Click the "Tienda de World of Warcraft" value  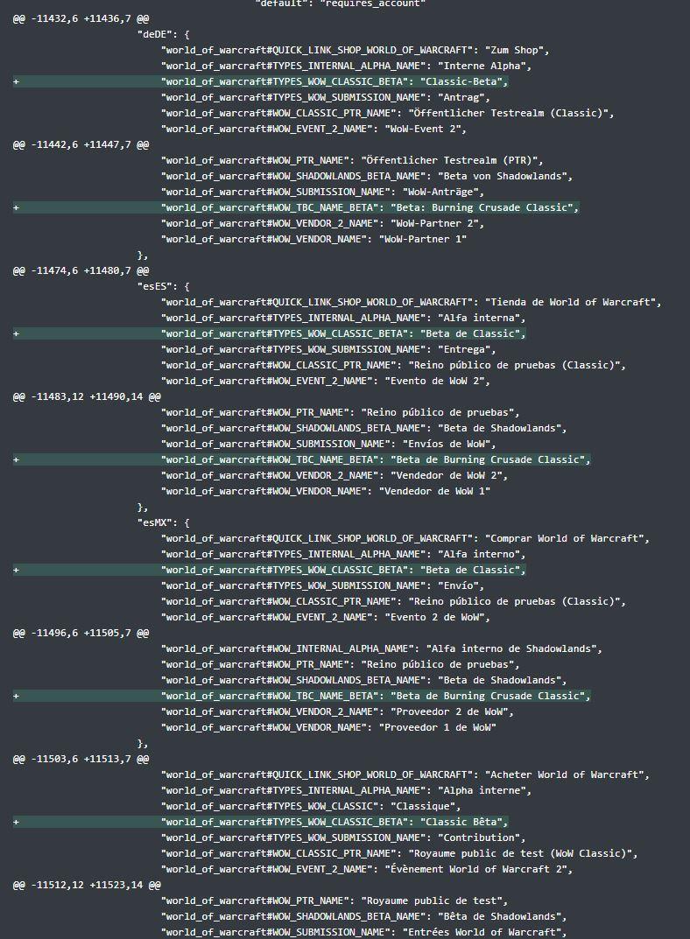tap(570, 303)
